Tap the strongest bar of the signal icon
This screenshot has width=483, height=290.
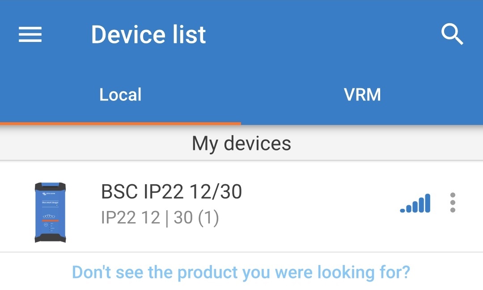(x=427, y=199)
